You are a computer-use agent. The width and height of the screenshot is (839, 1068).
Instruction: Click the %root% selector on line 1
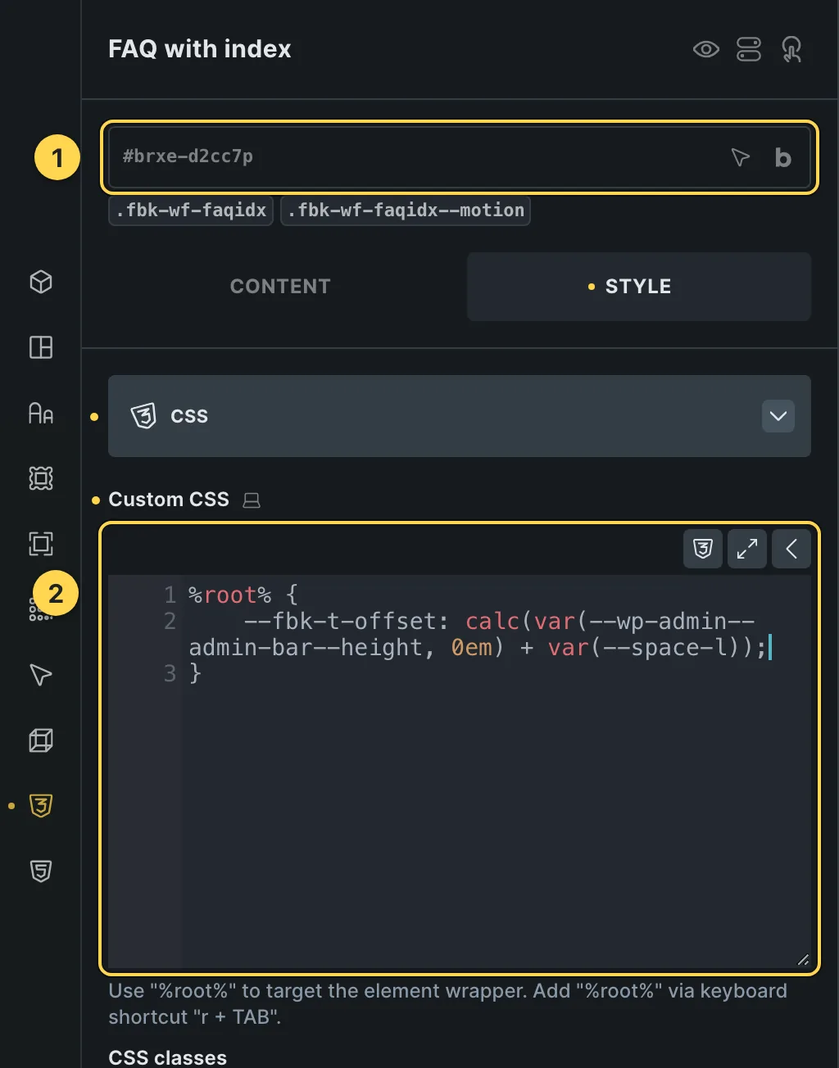tap(230, 595)
